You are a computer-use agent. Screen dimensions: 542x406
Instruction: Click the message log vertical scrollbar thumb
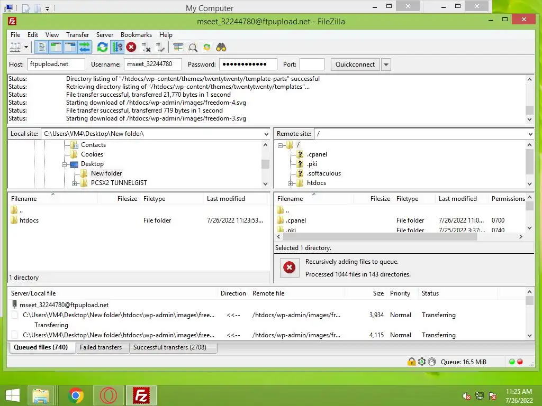(x=529, y=110)
